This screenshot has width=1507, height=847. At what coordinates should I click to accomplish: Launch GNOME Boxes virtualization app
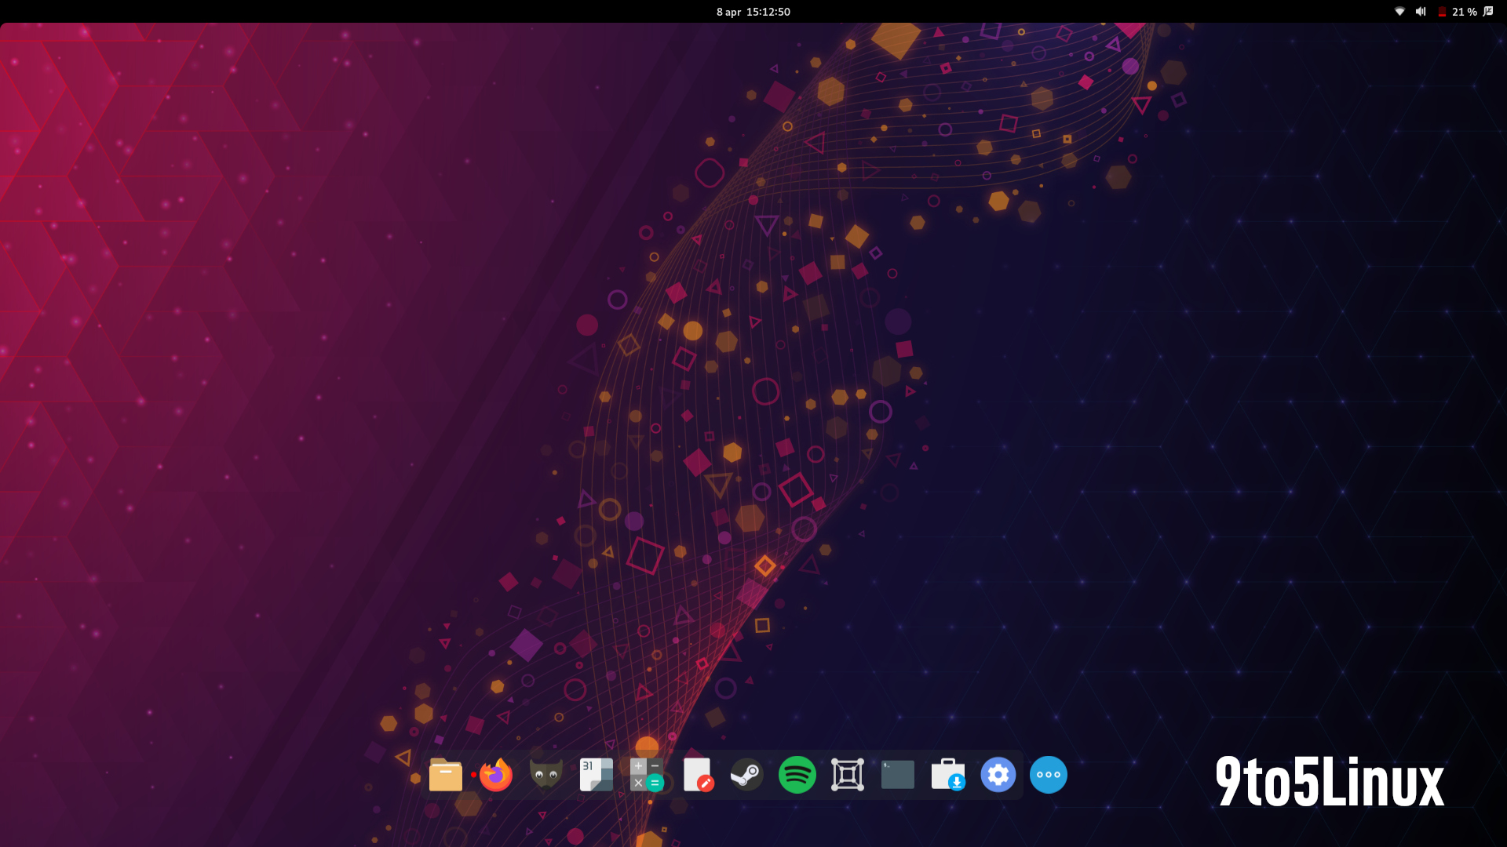848,775
